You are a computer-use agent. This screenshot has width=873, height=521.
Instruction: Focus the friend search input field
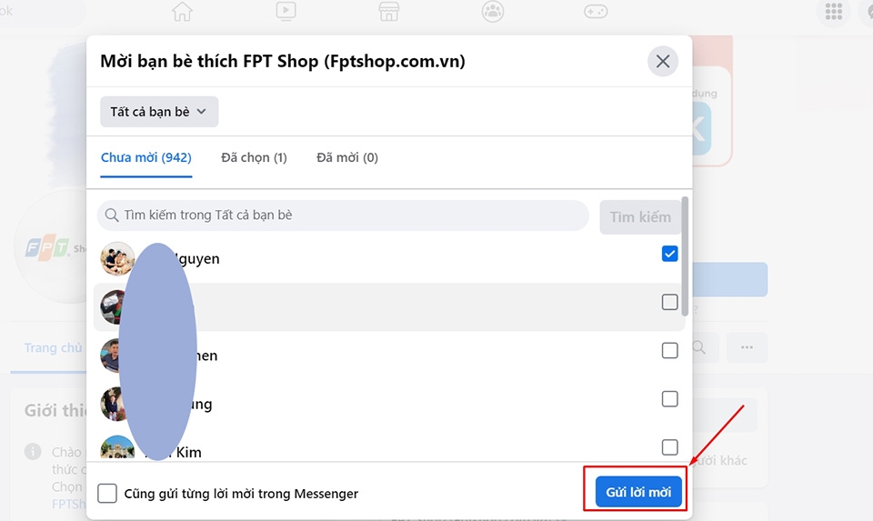click(x=343, y=215)
